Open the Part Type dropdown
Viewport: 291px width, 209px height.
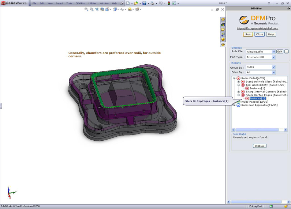click(273, 57)
